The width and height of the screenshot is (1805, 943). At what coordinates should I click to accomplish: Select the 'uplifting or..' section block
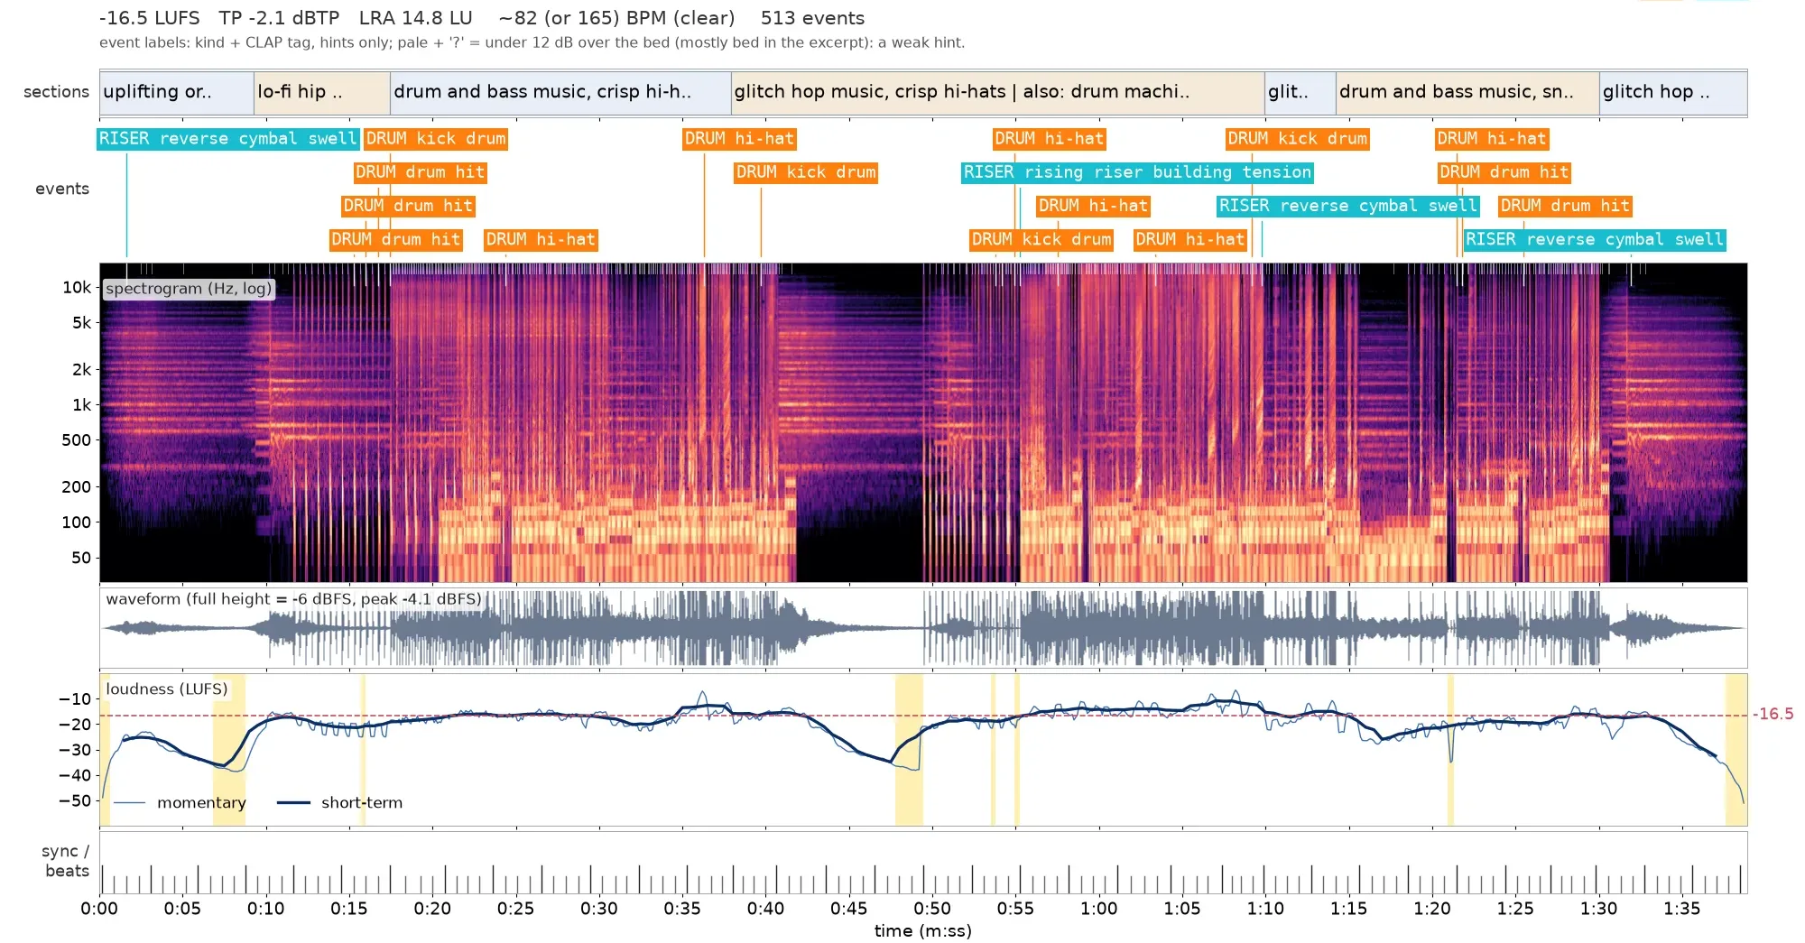pyautogui.click(x=177, y=93)
